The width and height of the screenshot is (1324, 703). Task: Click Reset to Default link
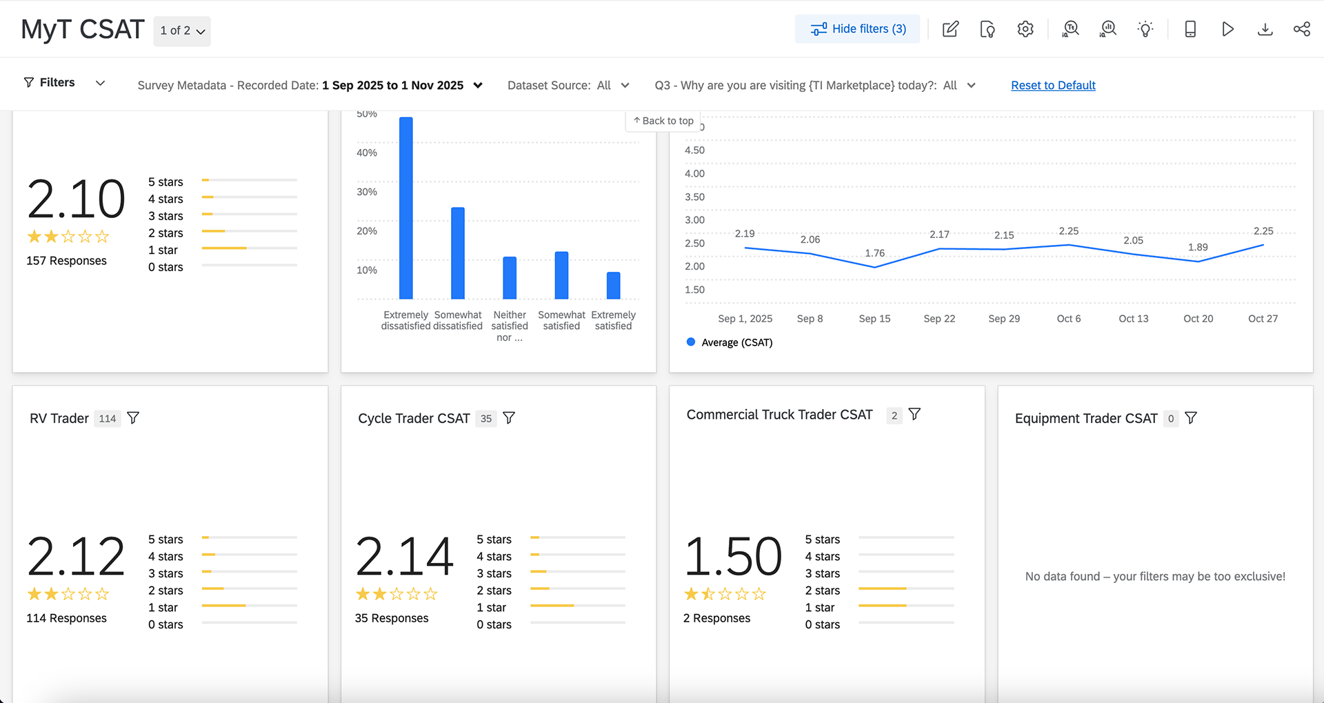point(1053,86)
